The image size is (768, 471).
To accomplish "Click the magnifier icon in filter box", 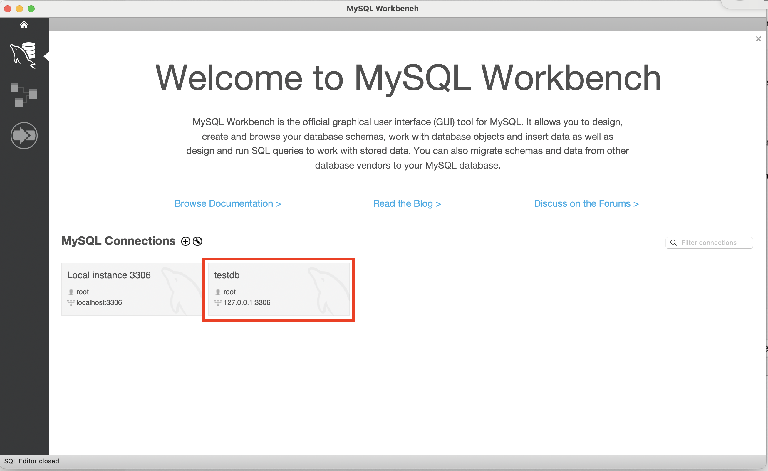I will coord(673,243).
